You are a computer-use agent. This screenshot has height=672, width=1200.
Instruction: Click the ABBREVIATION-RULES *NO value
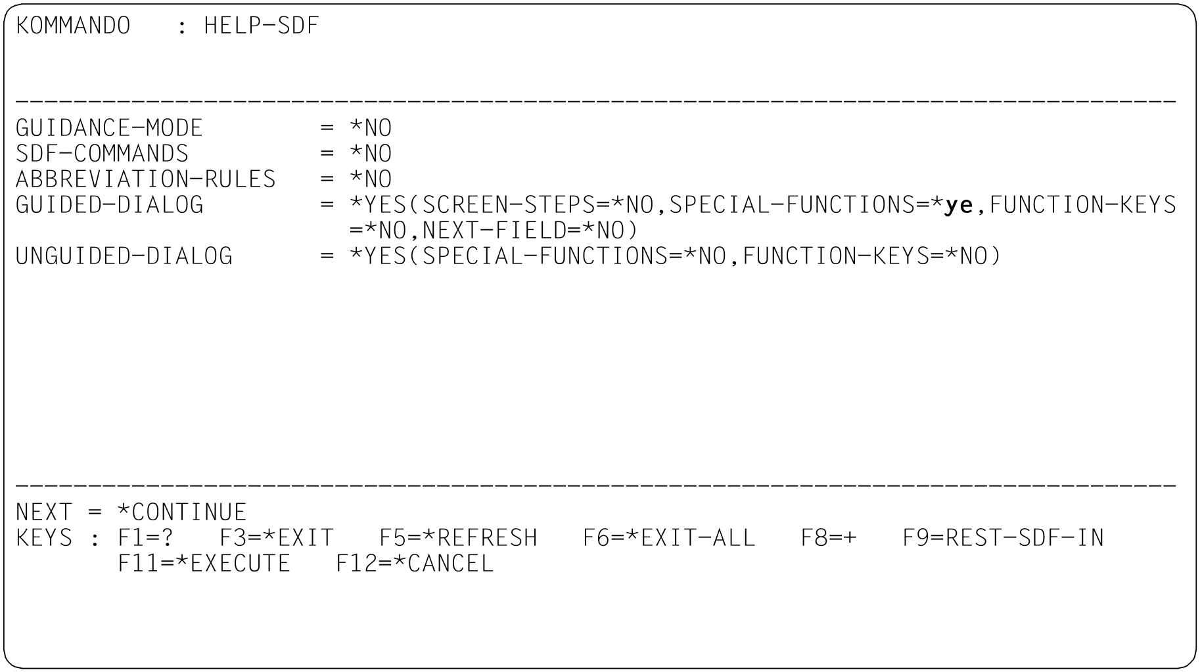[371, 179]
